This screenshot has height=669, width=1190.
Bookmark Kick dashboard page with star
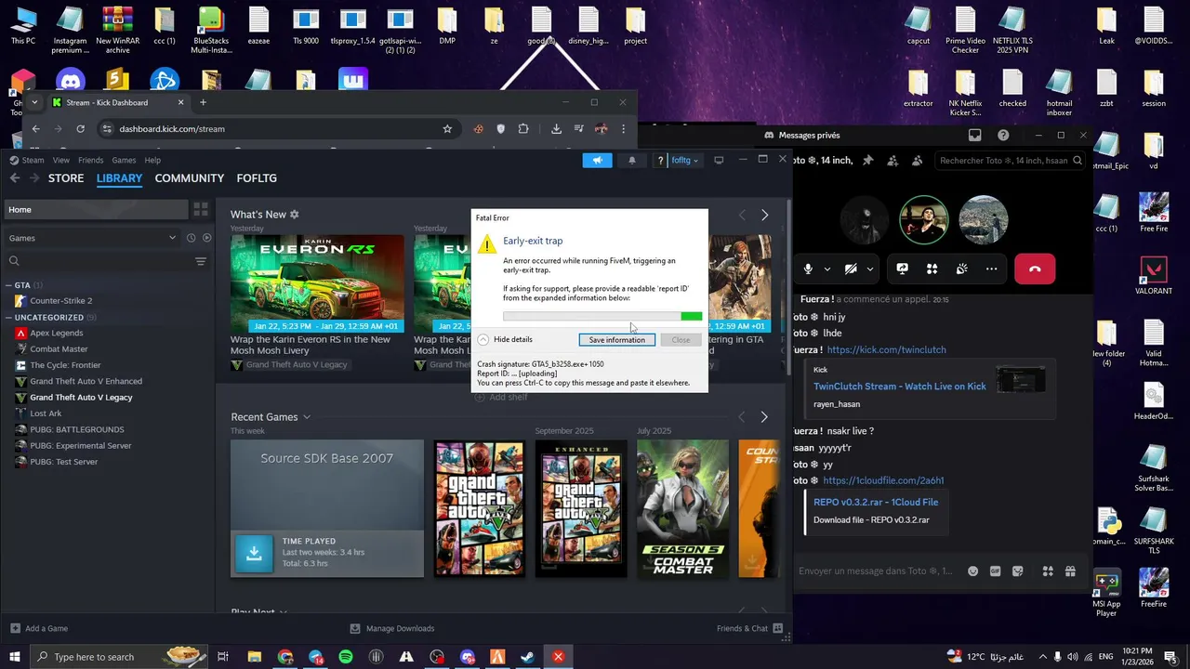447,128
